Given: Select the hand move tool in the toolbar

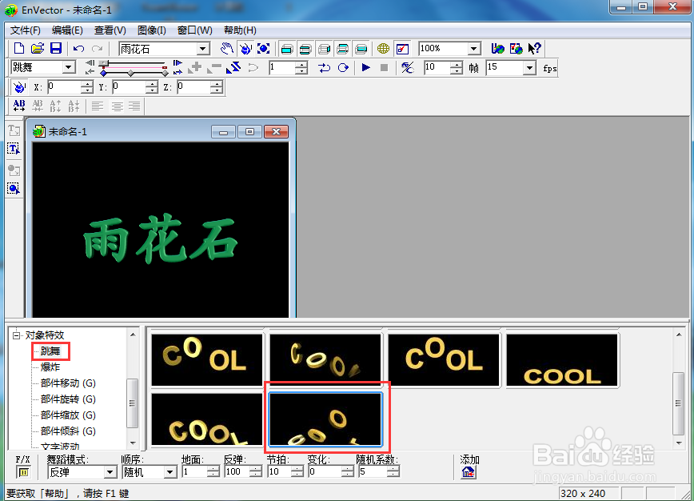Looking at the screenshot, I should pos(226,48).
